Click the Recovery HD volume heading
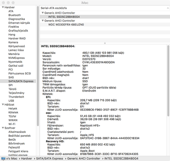This screenshot has height=161, width=170. [x=55, y=141]
